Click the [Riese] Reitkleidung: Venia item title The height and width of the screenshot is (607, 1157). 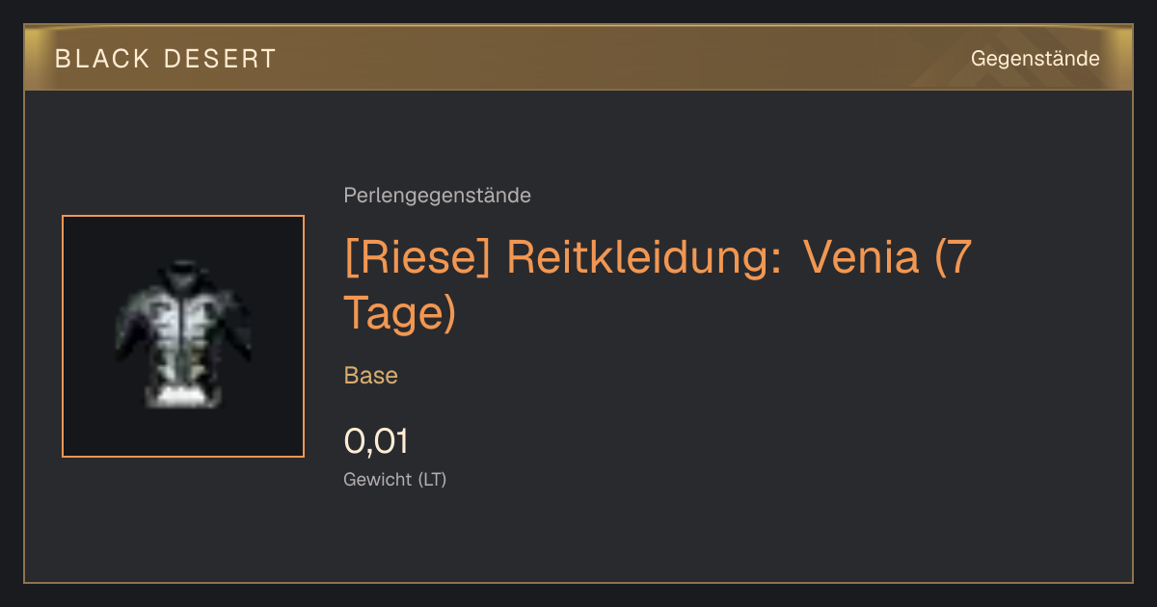[657, 284]
